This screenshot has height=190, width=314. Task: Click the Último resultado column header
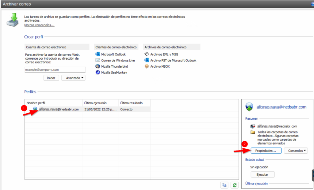coord(134,103)
